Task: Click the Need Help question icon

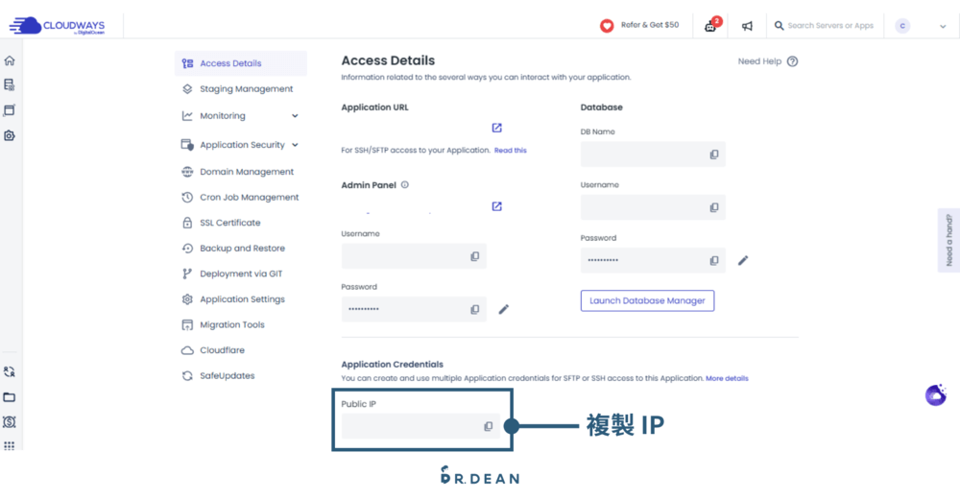Action: (792, 61)
